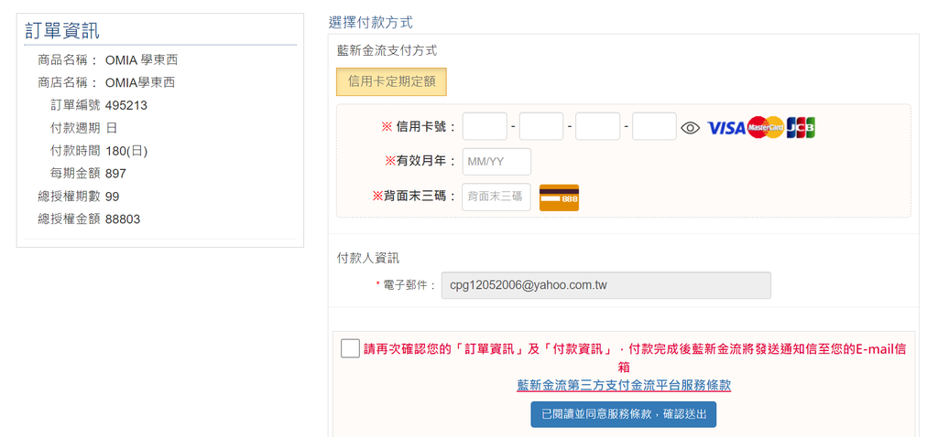938x437 pixels.
Task: Click the MasterCard logo
Action: point(766,127)
